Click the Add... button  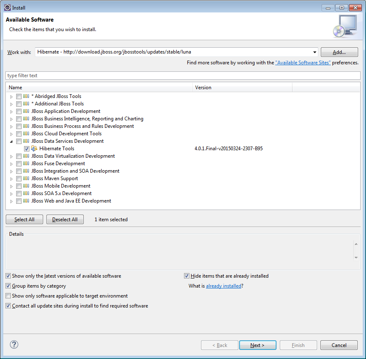coord(339,52)
